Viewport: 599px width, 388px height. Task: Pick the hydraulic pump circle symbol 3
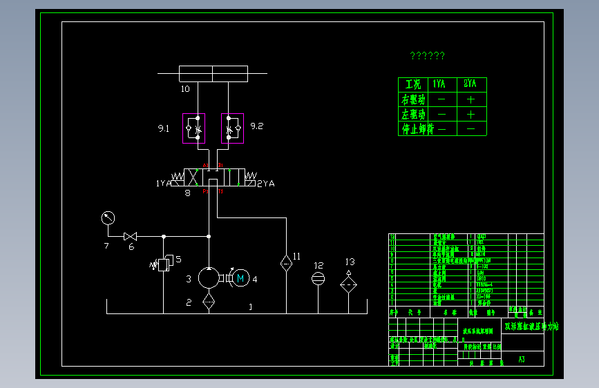[209, 278]
